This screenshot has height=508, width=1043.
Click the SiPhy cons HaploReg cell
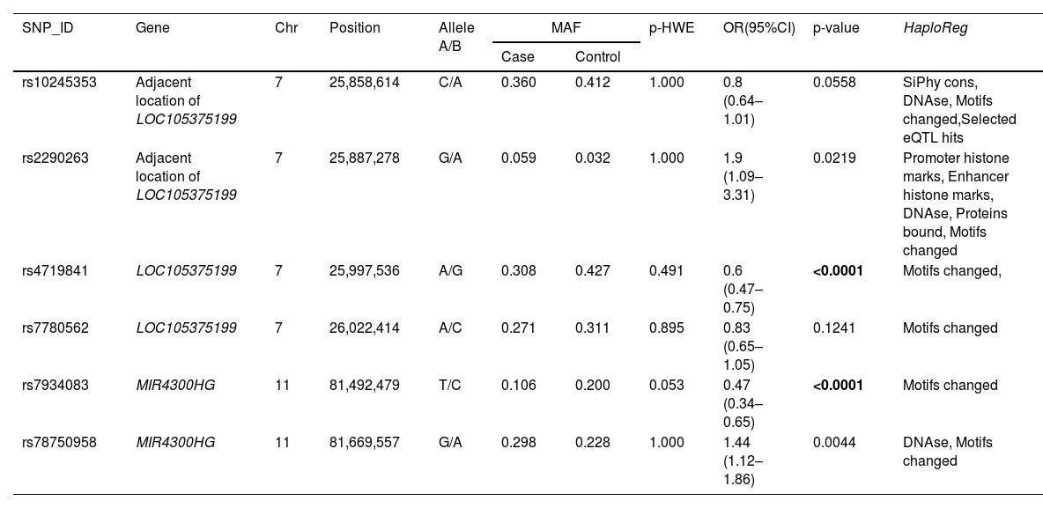(x=959, y=110)
